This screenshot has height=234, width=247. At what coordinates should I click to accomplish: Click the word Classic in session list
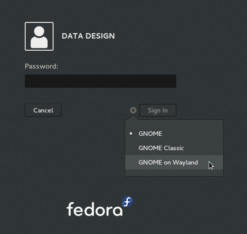click(174, 148)
